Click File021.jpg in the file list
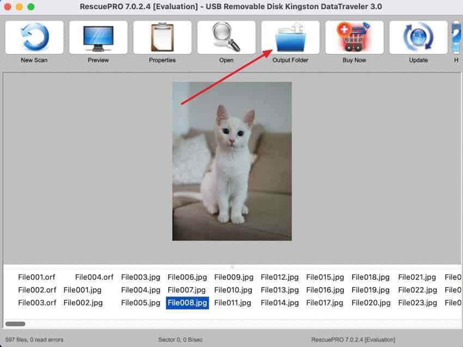Screen dimensions: 463x347 417,277
